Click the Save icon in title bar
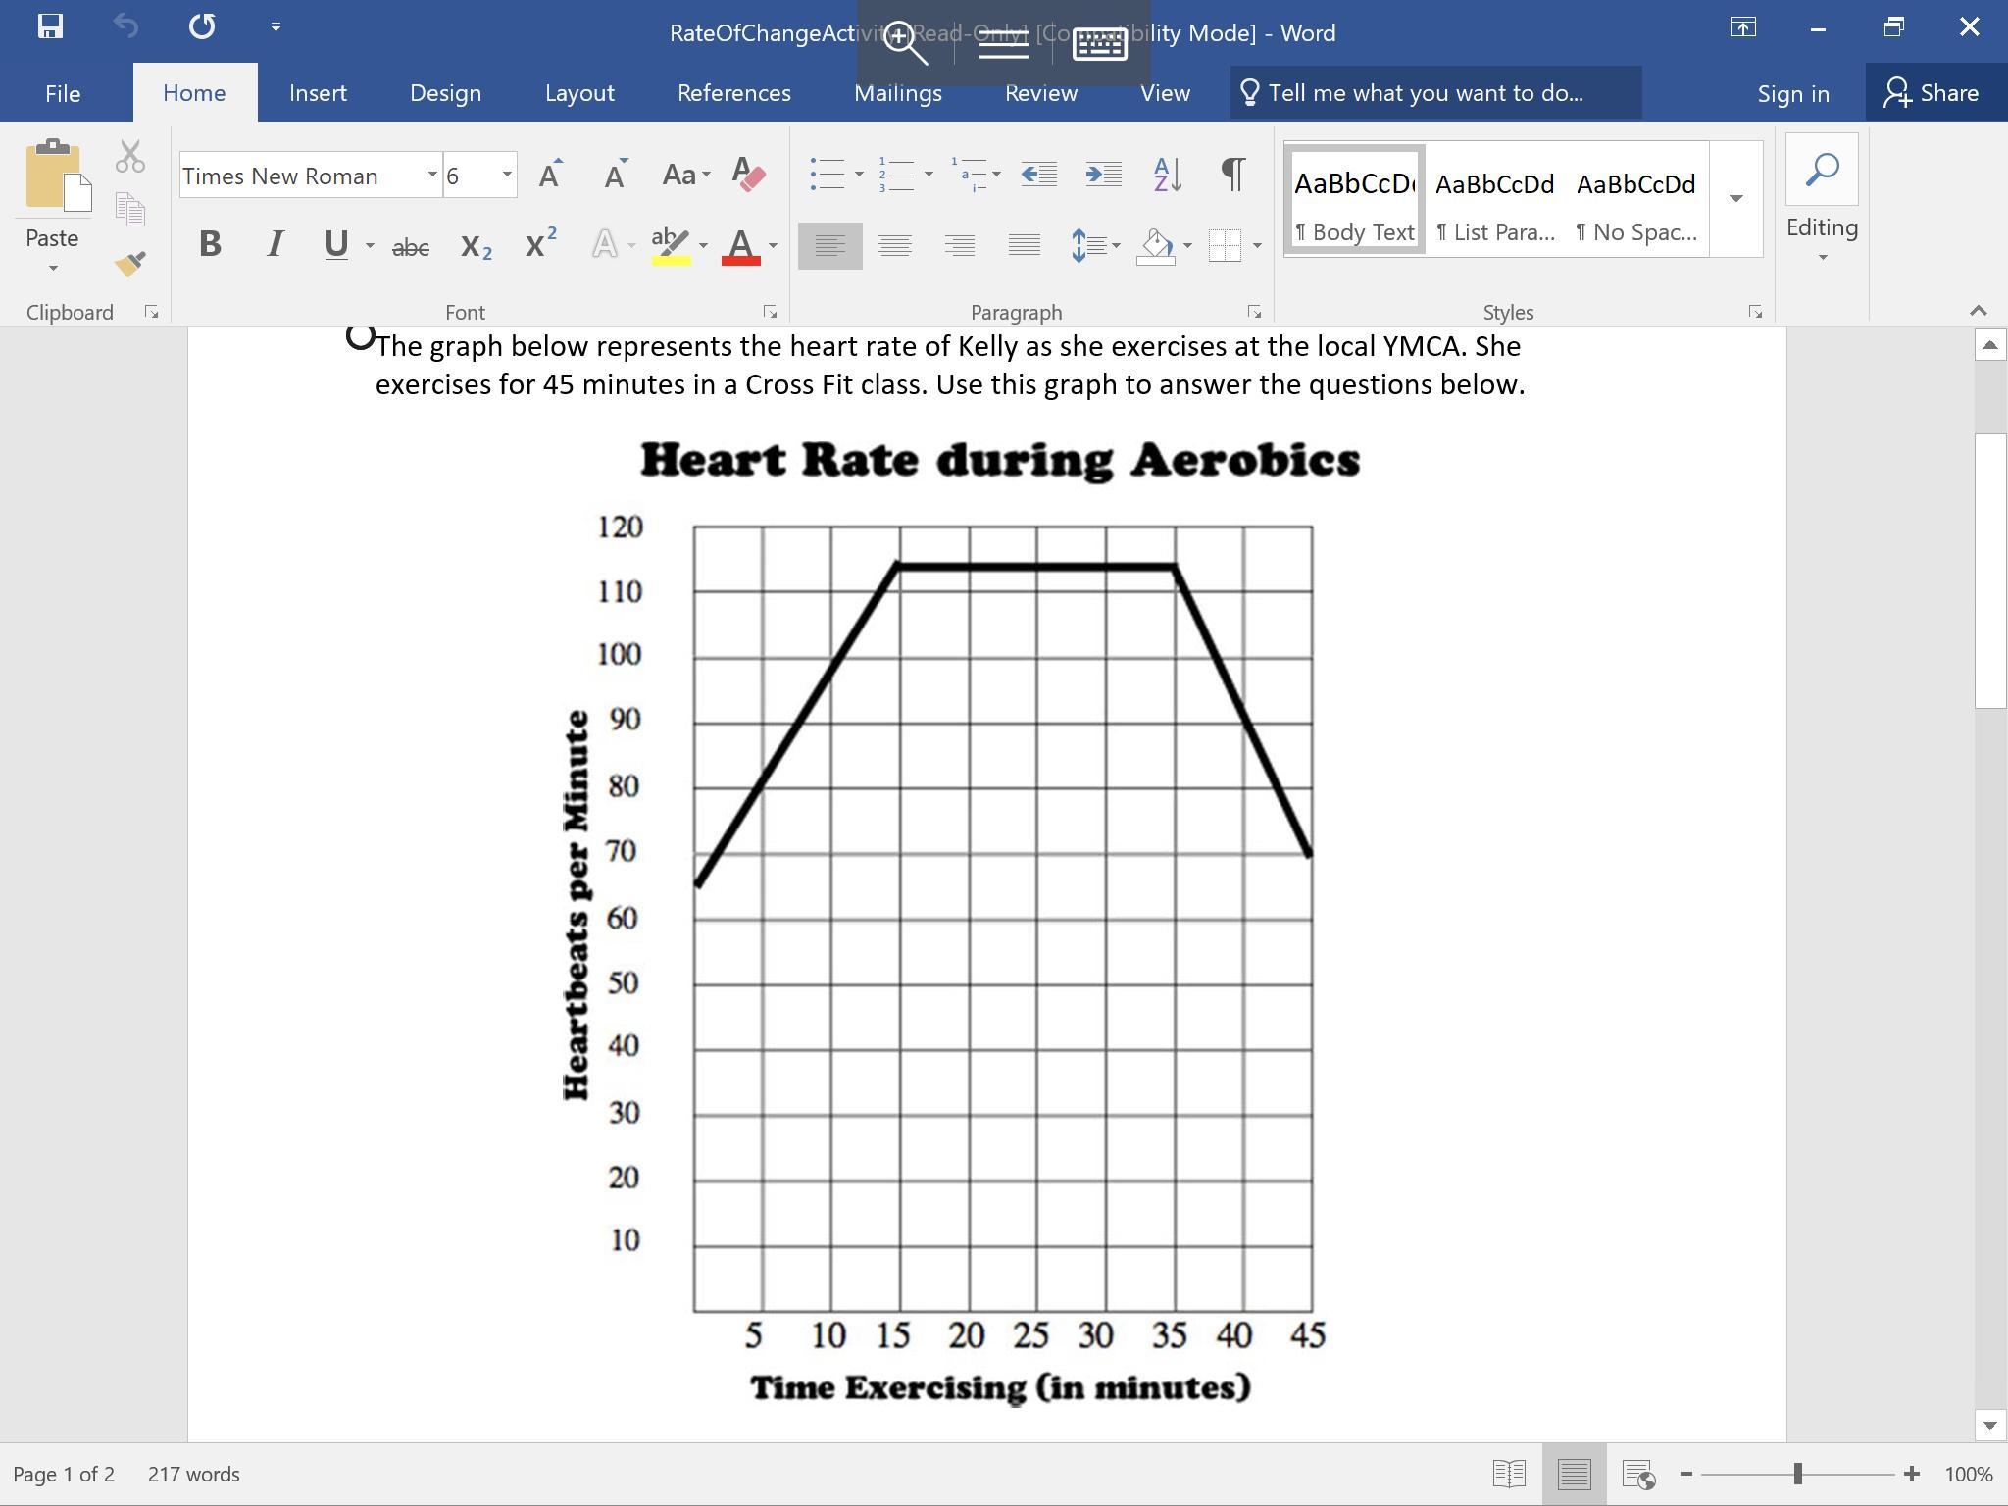The width and height of the screenshot is (2008, 1506). (x=50, y=26)
